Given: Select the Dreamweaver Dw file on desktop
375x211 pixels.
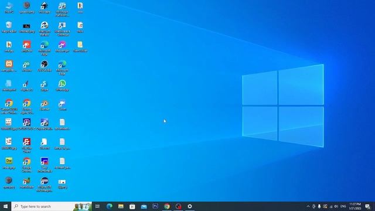Looking at the screenshot, I should click(x=9, y=164).
